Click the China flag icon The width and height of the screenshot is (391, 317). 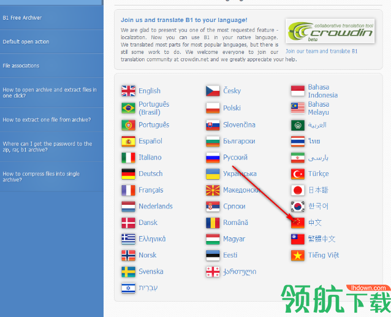[297, 223]
